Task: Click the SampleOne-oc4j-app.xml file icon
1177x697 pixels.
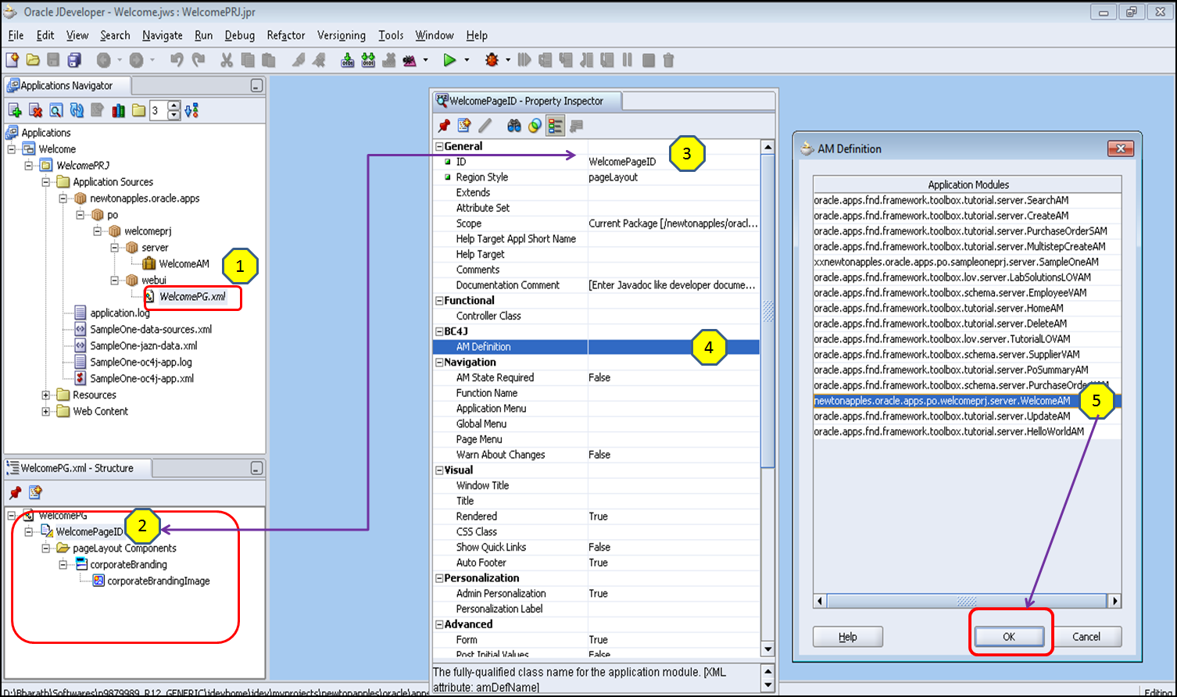Action: click(80, 378)
